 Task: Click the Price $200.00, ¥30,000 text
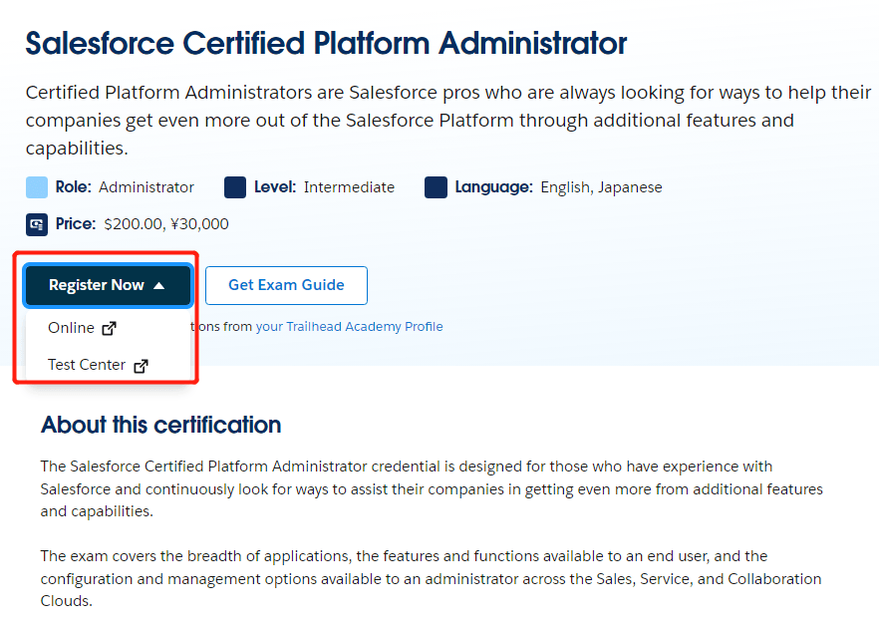pos(142,224)
